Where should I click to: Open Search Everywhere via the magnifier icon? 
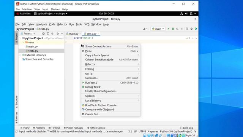[x=187, y=29]
